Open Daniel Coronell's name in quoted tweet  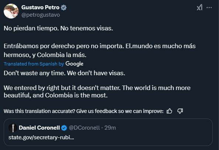(x=40, y=128)
